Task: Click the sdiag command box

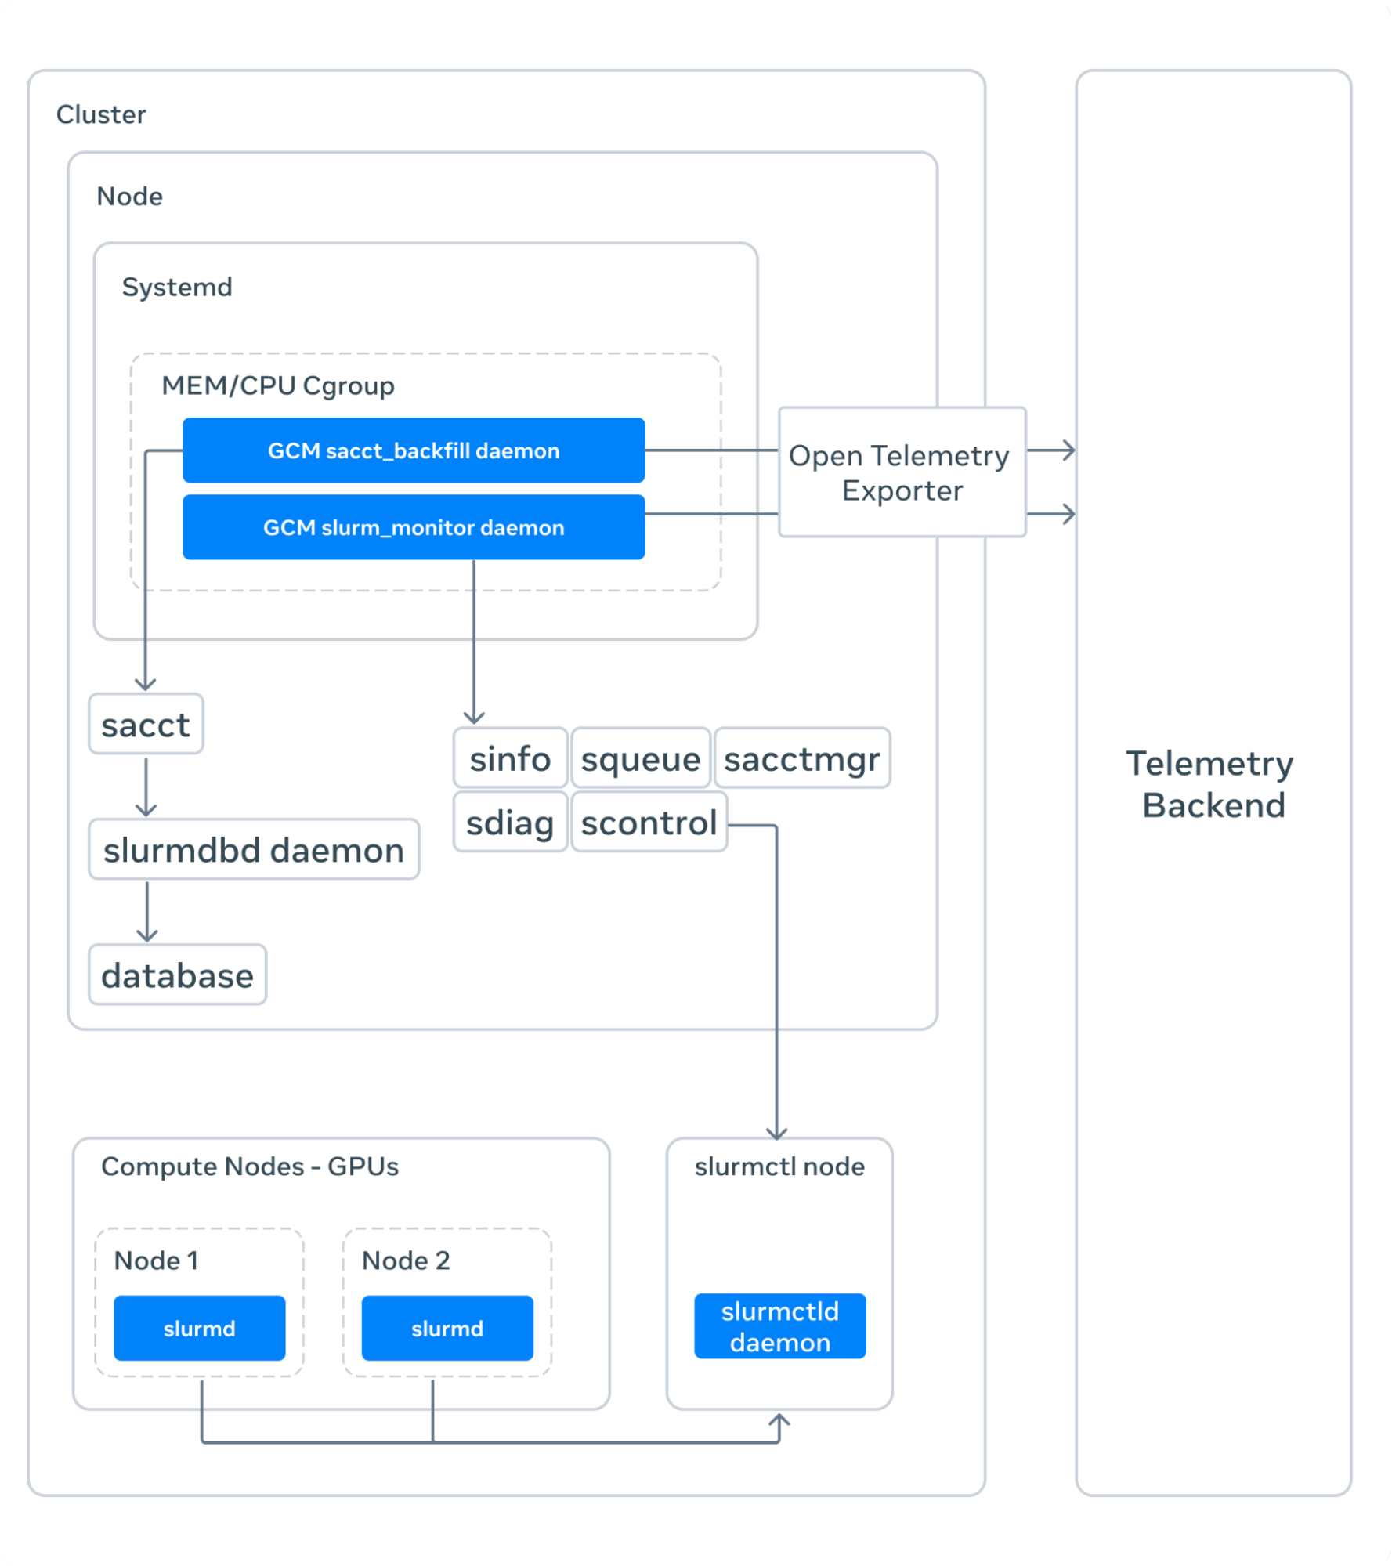Action: pos(510,823)
